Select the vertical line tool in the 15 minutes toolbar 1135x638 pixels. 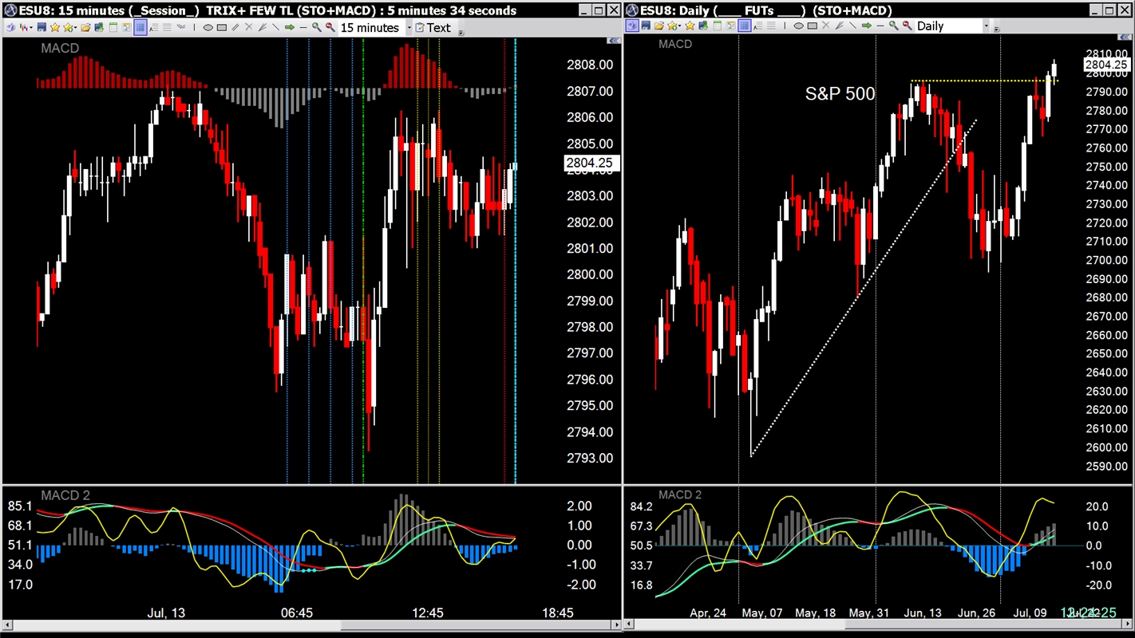click(x=194, y=27)
